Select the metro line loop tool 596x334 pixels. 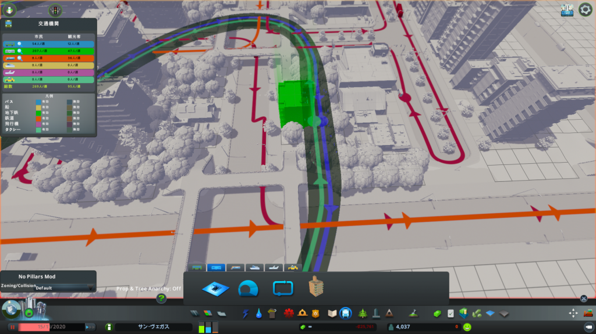283,289
